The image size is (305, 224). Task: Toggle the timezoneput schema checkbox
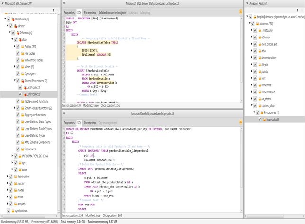(x=255, y=92)
